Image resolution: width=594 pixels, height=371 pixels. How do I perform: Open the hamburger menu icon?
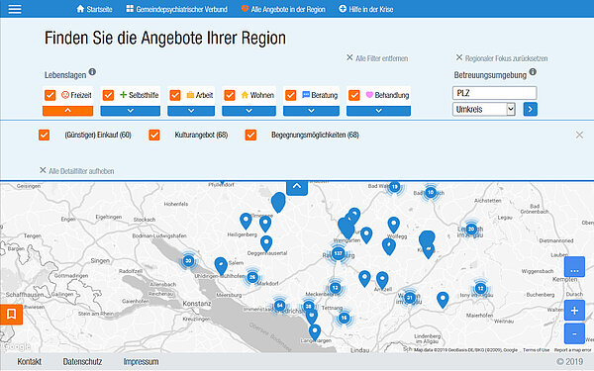[x=15, y=9]
